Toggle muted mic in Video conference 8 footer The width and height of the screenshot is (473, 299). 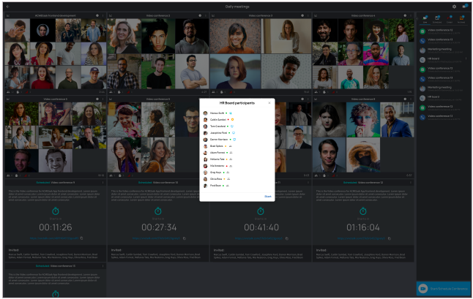(334, 175)
